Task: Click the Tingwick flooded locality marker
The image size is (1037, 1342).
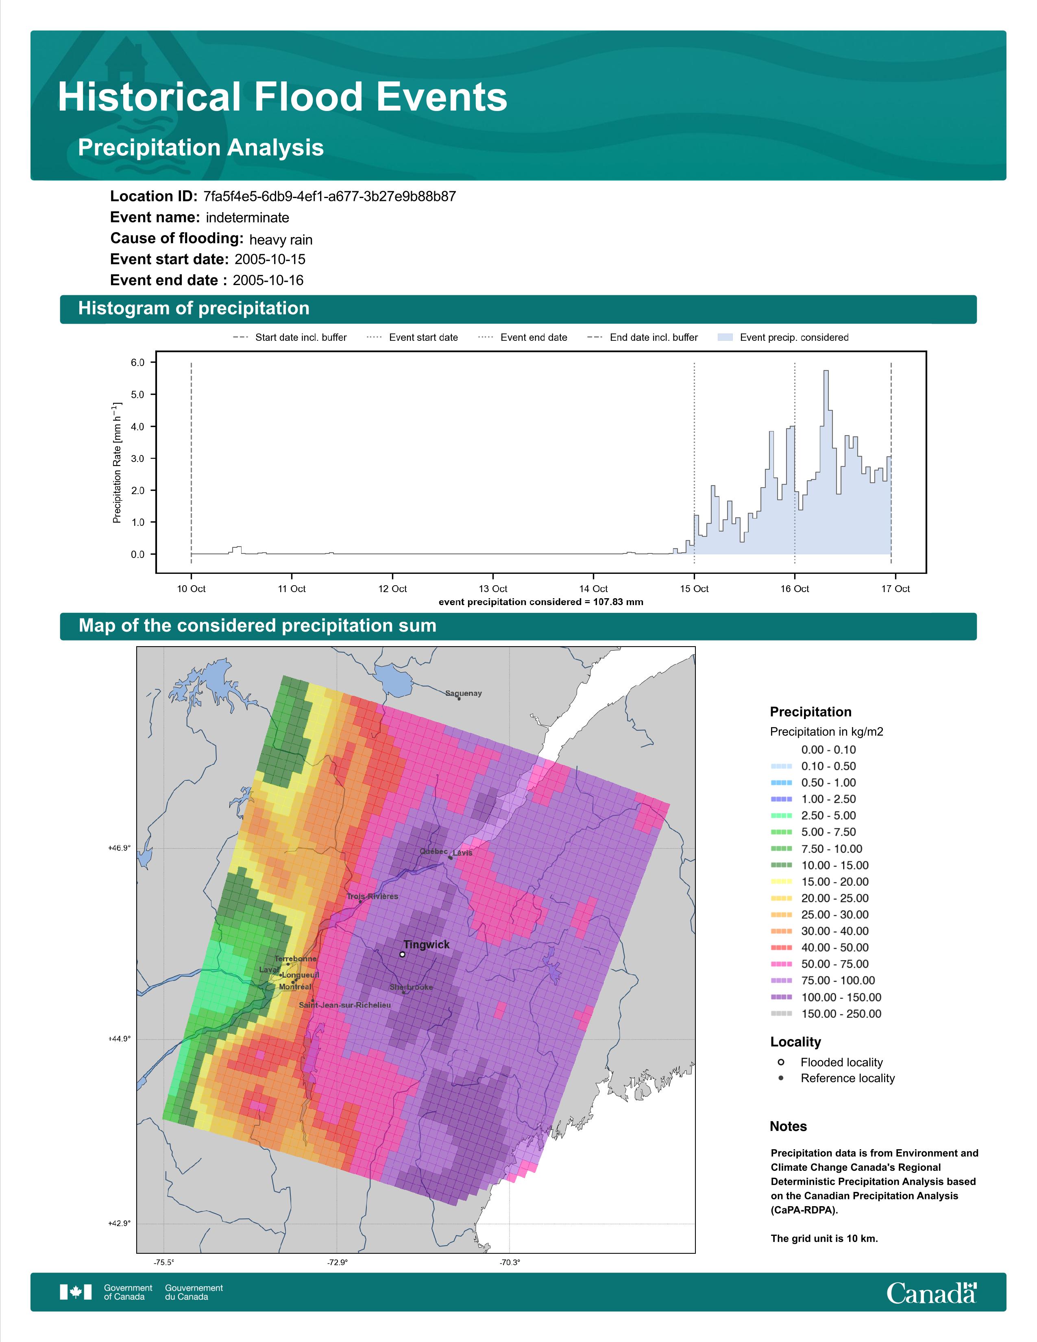Action: [x=402, y=954]
